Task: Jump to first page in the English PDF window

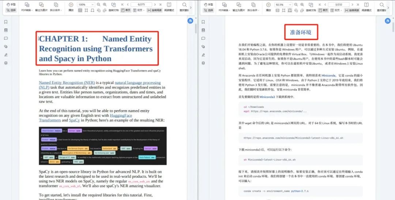Action: click(123, 4)
